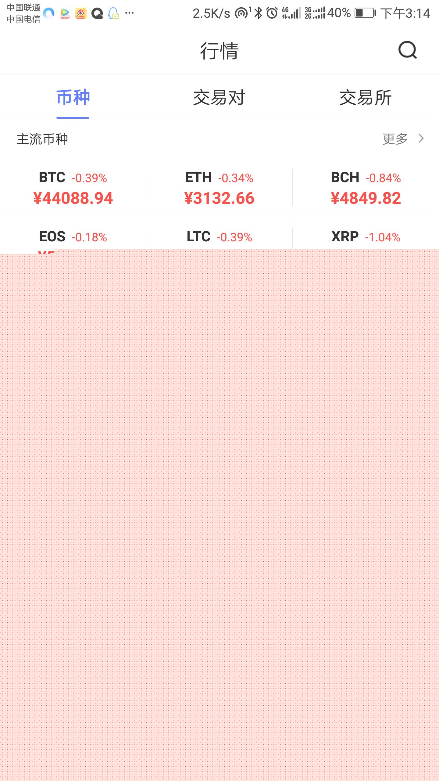The height and width of the screenshot is (781, 439).
Task: Tap the Bluetooth status icon
Action: [x=258, y=13]
